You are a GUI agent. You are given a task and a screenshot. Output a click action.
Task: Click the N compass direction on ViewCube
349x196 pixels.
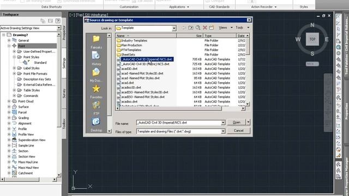coord(312,25)
